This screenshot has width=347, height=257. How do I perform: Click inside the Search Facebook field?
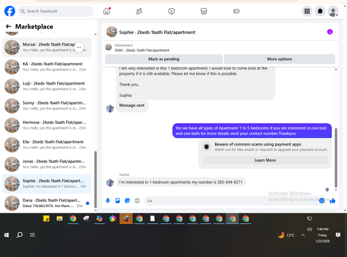[x=56, y=11]
